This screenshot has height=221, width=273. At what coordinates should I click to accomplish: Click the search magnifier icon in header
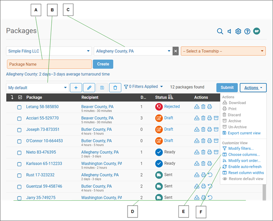click(x=220, y=31)
